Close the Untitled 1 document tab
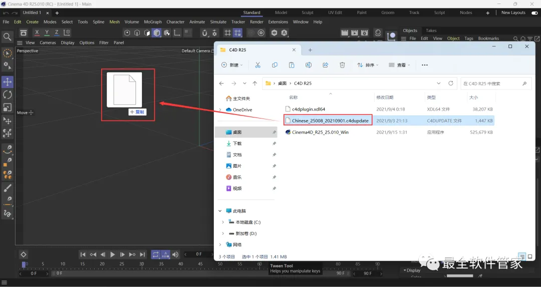This screenshot has height=287, width=541. (x=48, y=12)
